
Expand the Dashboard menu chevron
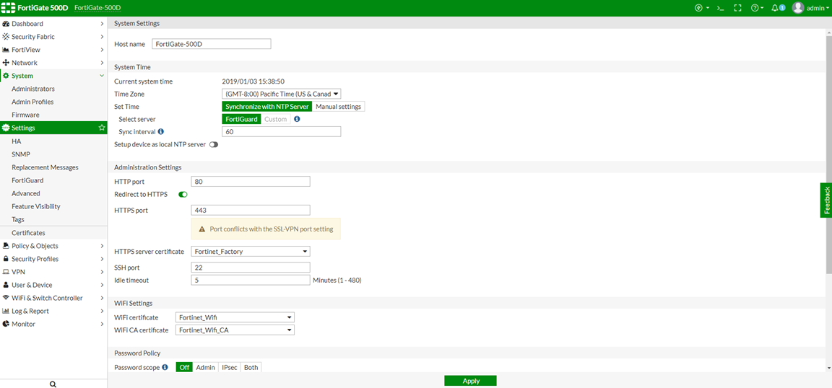(102, 24)
